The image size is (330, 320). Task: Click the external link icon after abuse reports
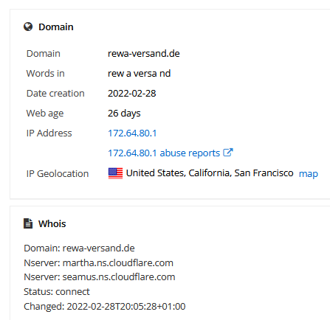pos(228,153)
